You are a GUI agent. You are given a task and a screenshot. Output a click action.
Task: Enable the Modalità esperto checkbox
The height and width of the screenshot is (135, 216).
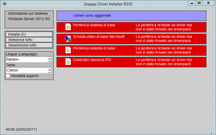[8, 76]
